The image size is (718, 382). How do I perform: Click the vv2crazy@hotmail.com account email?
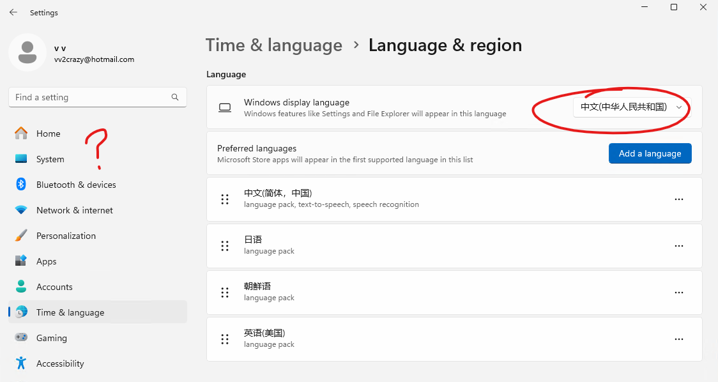(94, 59)
